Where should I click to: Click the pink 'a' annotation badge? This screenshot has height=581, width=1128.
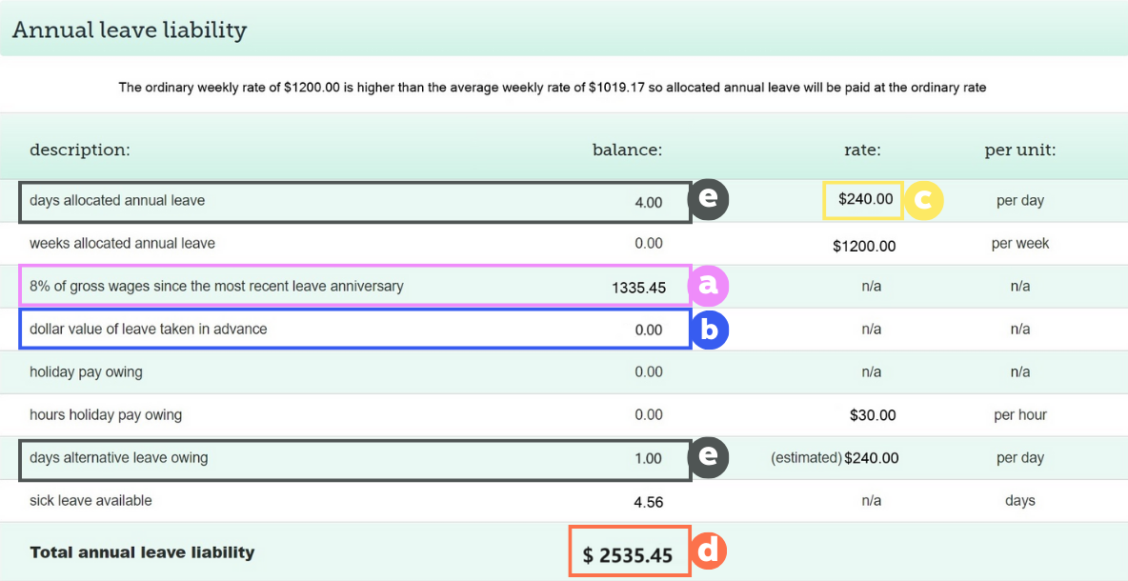pos(709,285)
